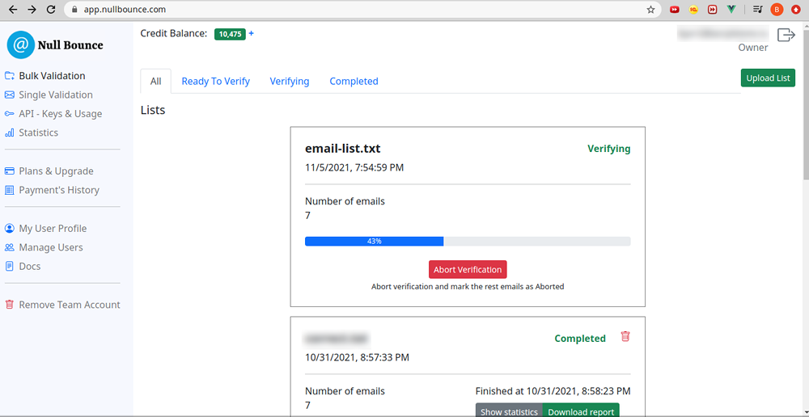Click the green Verifying status label

click(609, 149)
